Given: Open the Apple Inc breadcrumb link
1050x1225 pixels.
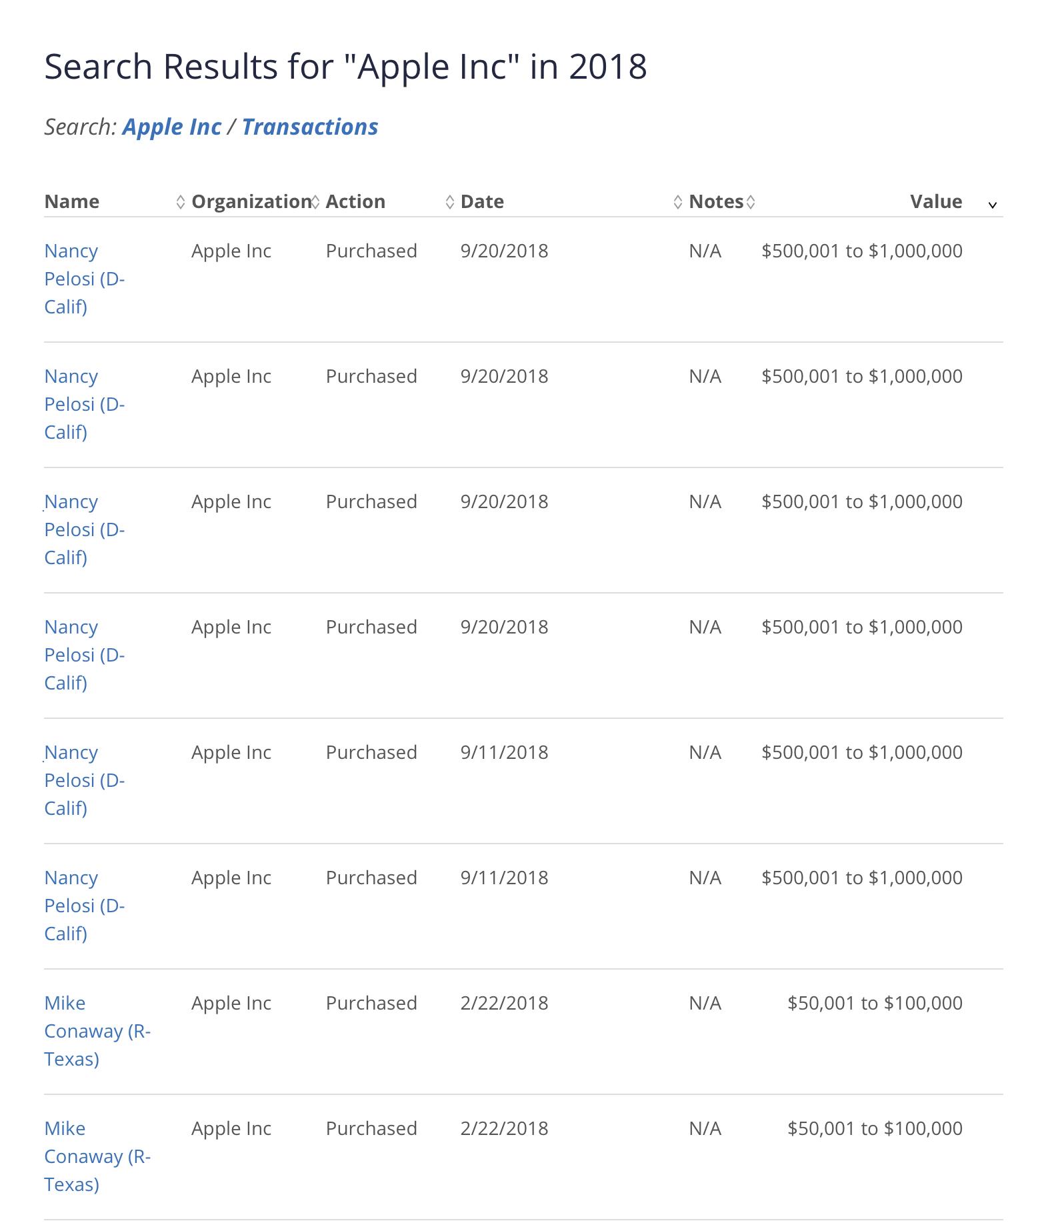Looking at the screenshot, I should point(171,127).
